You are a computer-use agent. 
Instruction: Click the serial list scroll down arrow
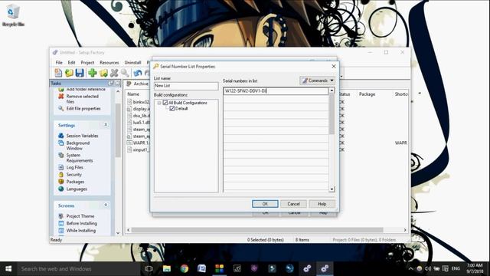332,189
